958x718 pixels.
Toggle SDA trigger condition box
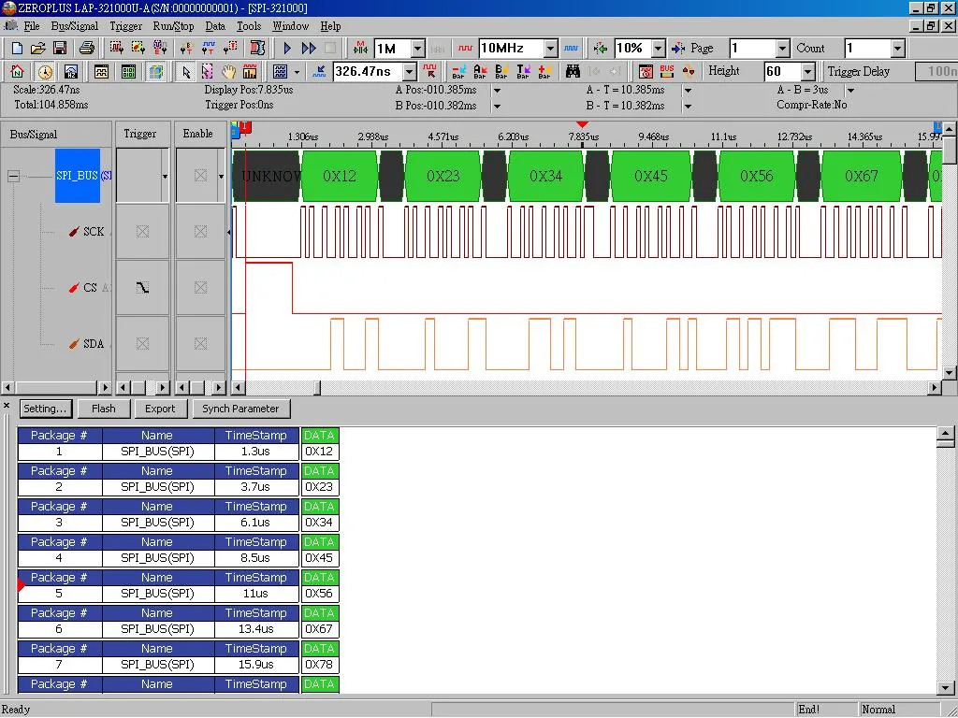[142, 344]
